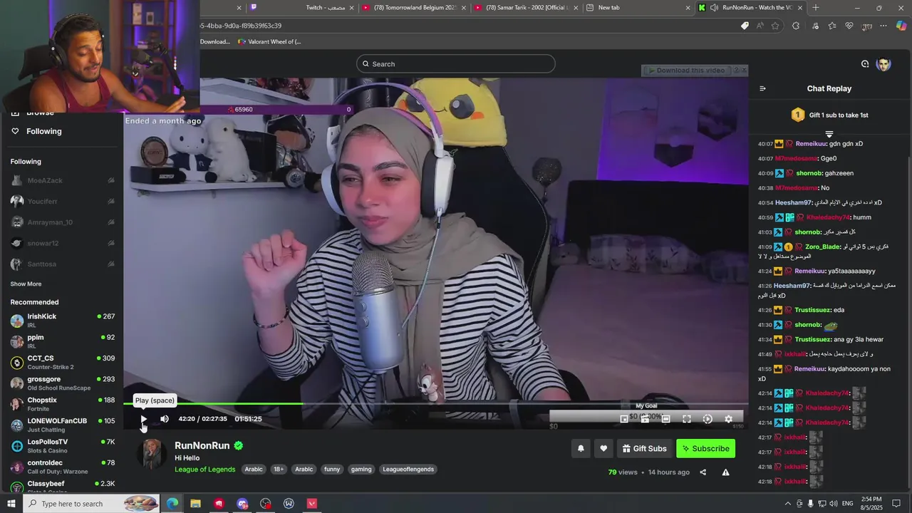Open grossgore channel in sidebar

pos(62,383)
